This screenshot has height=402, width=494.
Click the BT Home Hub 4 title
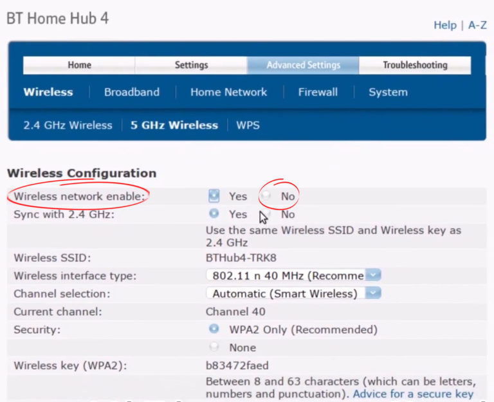pos(57,18)
